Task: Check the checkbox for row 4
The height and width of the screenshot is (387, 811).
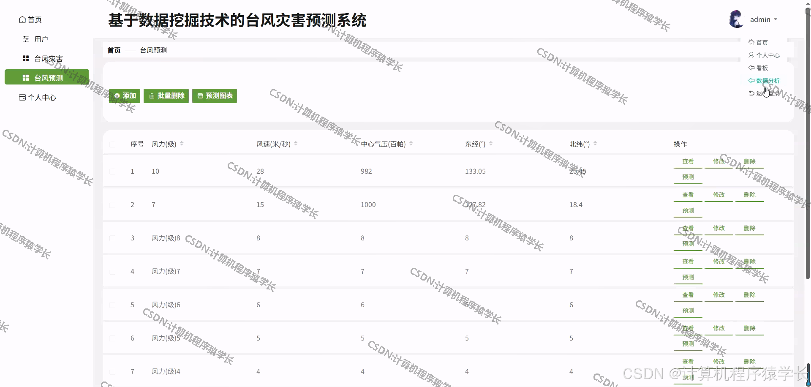Action: coord(112,272)
